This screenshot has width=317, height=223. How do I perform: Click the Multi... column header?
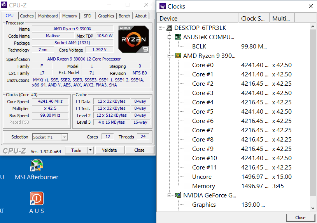[282, 18]
